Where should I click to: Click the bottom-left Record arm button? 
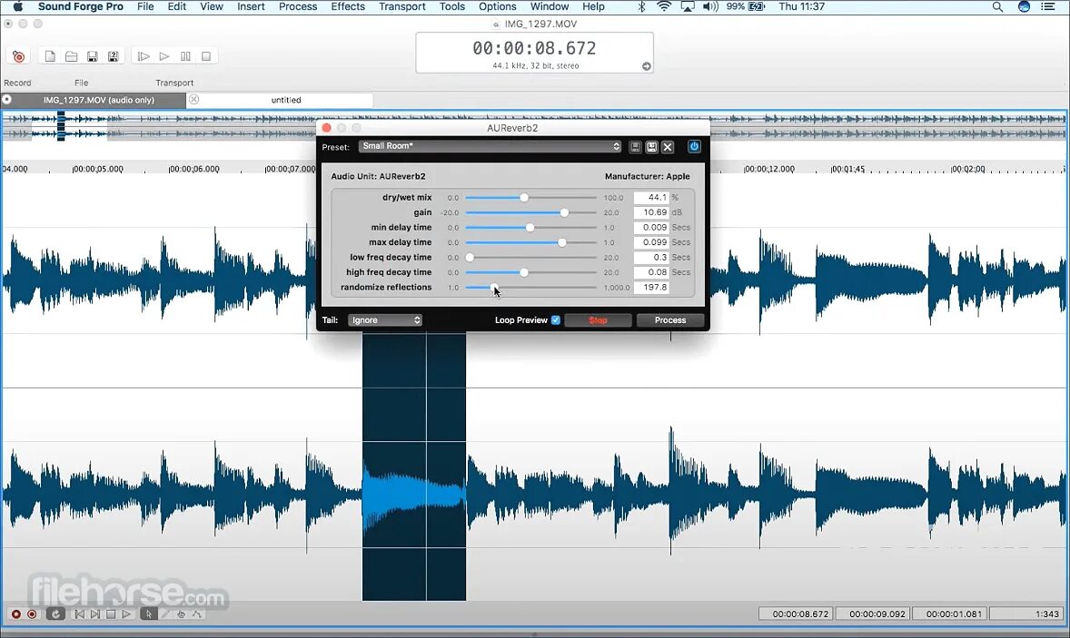click(x=15, y=614)
